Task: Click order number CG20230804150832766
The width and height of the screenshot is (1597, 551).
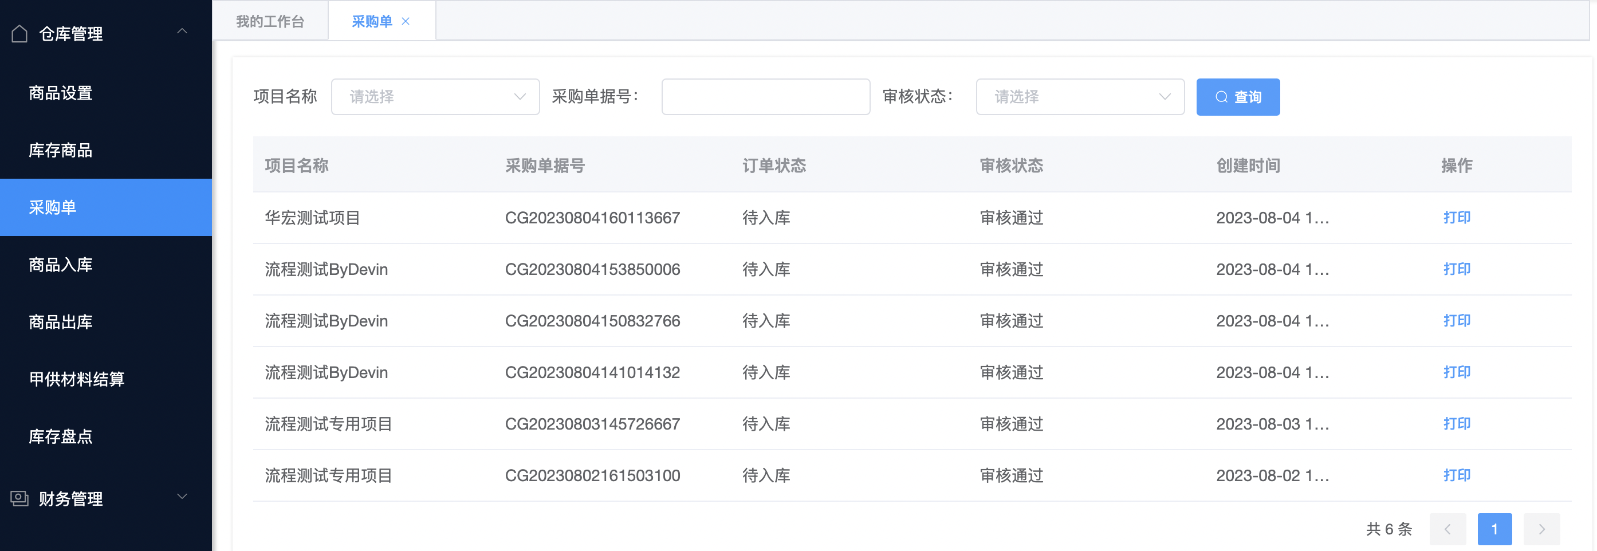Action: pos(593,320)
